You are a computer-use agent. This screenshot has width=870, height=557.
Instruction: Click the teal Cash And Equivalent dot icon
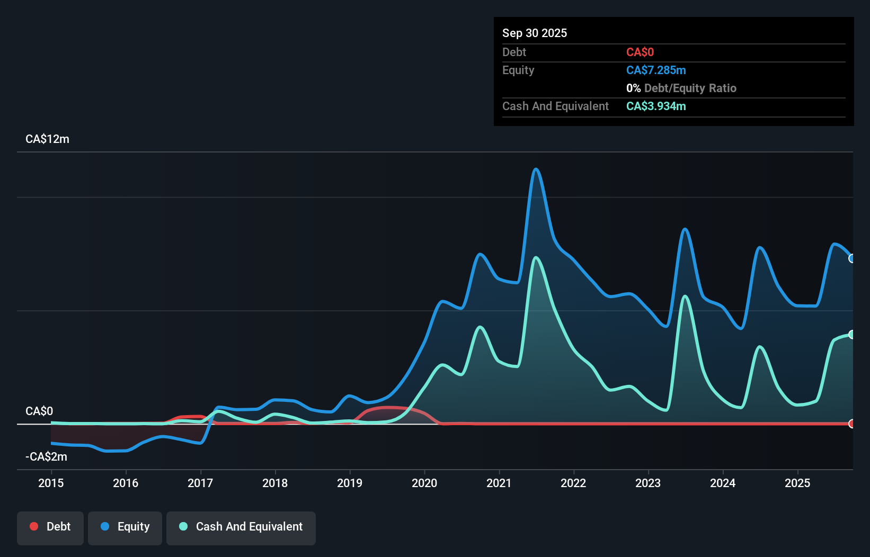click(183, 526)
